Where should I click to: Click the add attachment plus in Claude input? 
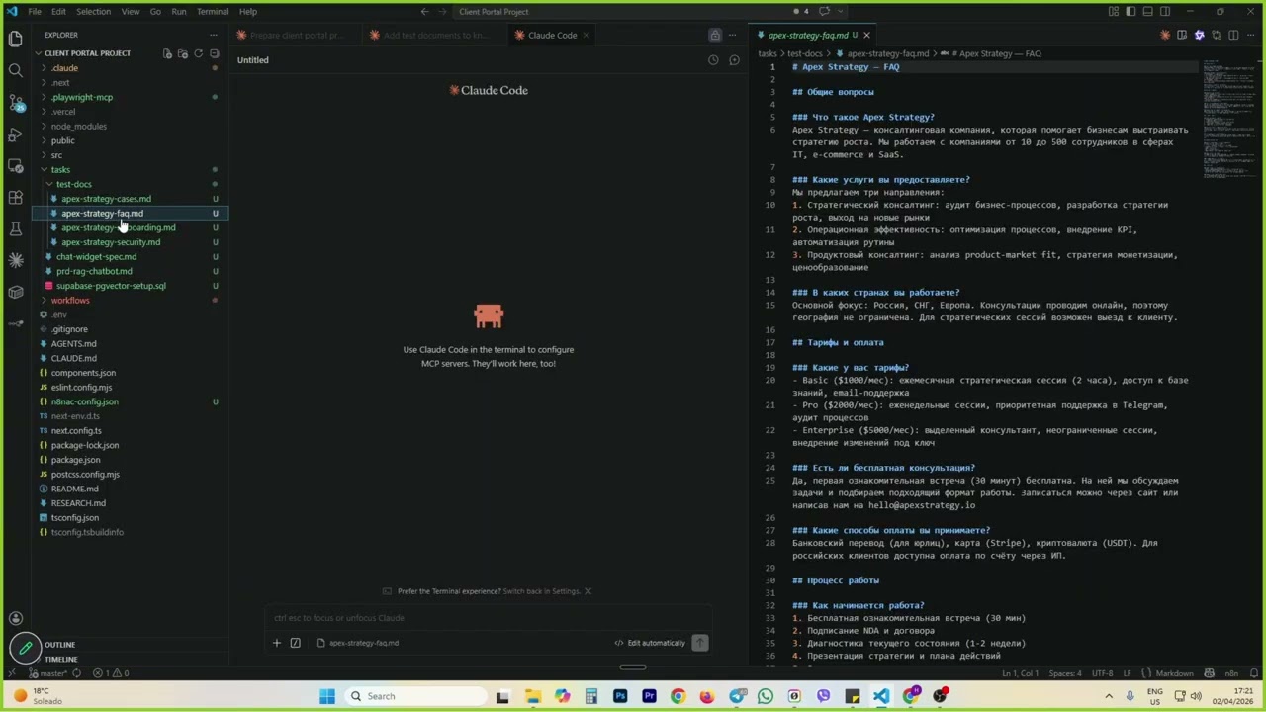pyautogui.click(x=277, y=643)
